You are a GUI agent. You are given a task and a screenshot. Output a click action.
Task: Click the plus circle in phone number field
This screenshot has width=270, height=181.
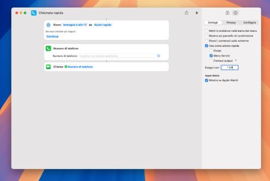tap(158, 56)
